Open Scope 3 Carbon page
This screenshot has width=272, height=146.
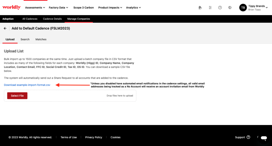click(83, 8)
